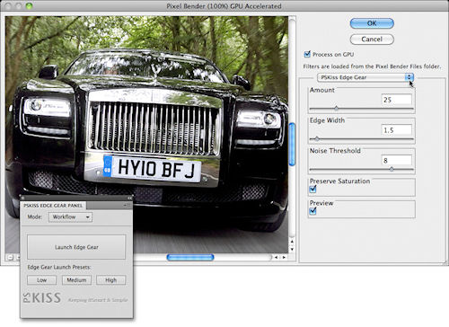
Task: Select the PSKISS EDGE GEAR PANEL tab
Action: click(x=53, y=206)
